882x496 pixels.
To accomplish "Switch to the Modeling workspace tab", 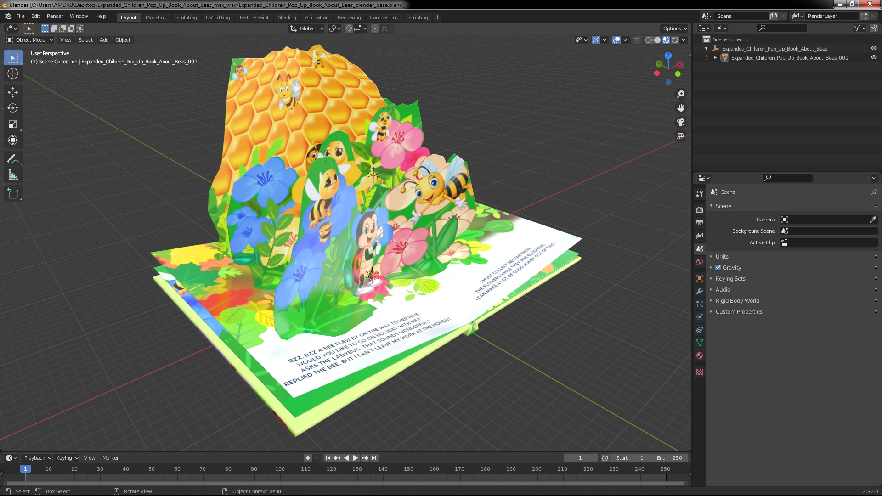I will pos(156,17).
